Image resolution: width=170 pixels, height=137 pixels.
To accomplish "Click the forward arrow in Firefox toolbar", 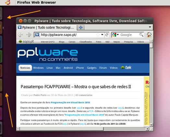I will click(x=29, y=35).
